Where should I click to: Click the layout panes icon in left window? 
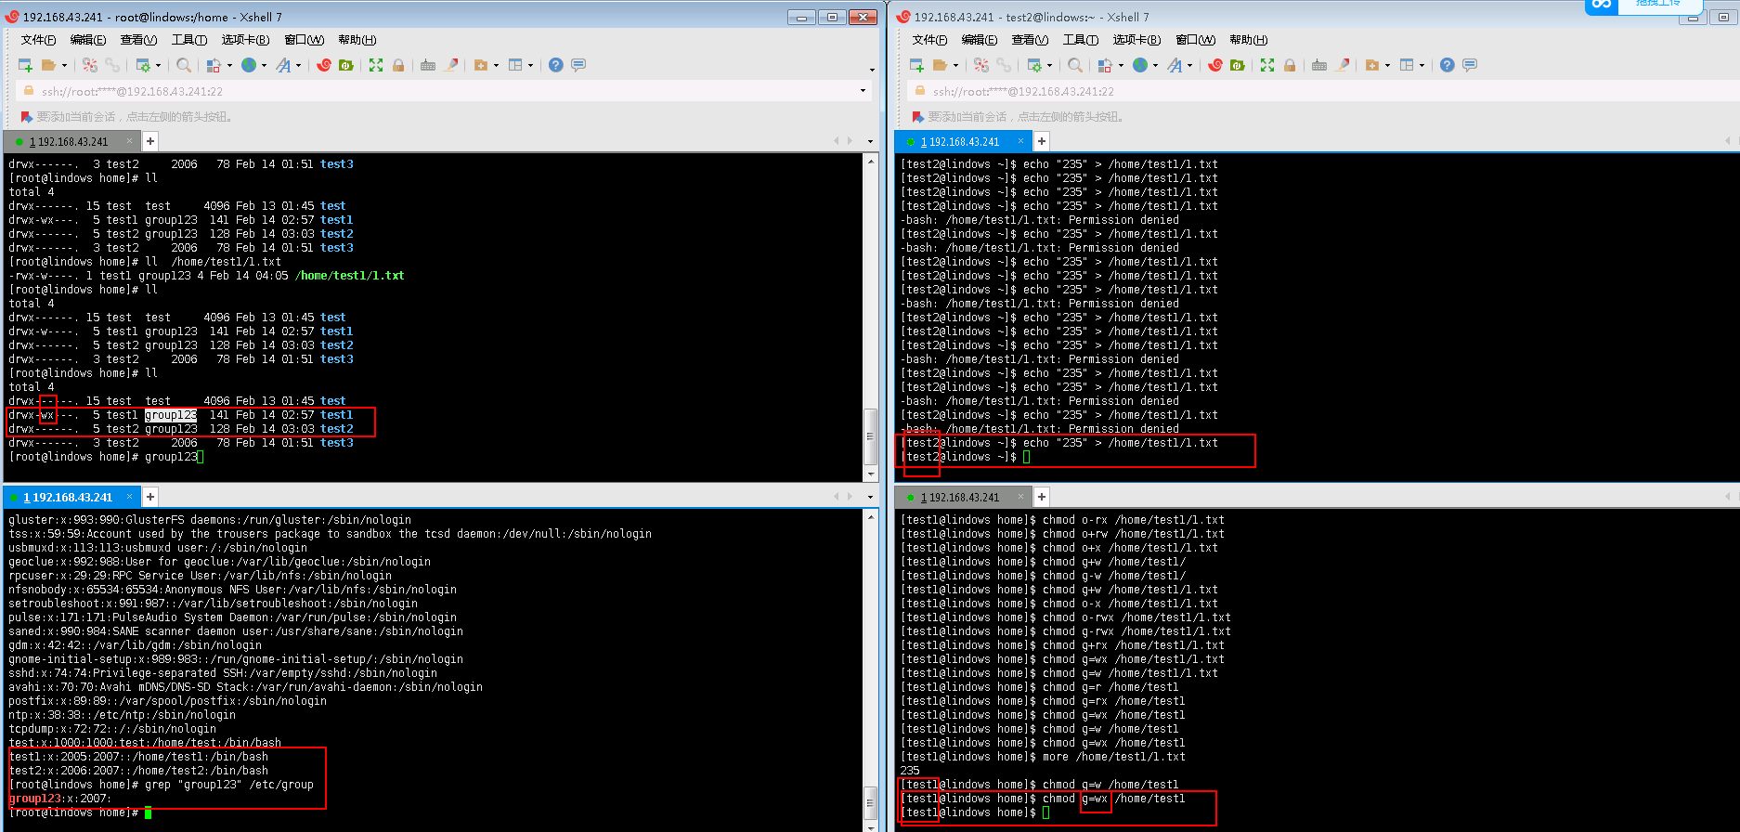point(515,65)
